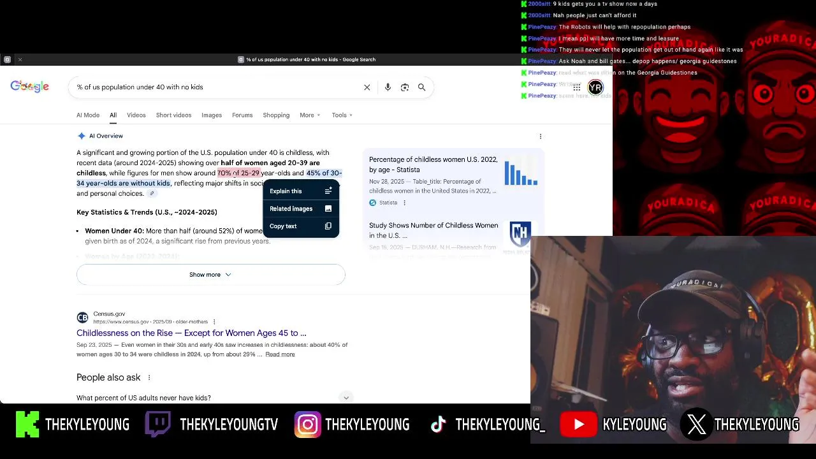Switch to AI Mode tab
Screen dimensions: 816x459
coord(88,115)
